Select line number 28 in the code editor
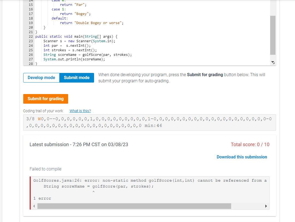295x222 pixels. coord(31,64)
